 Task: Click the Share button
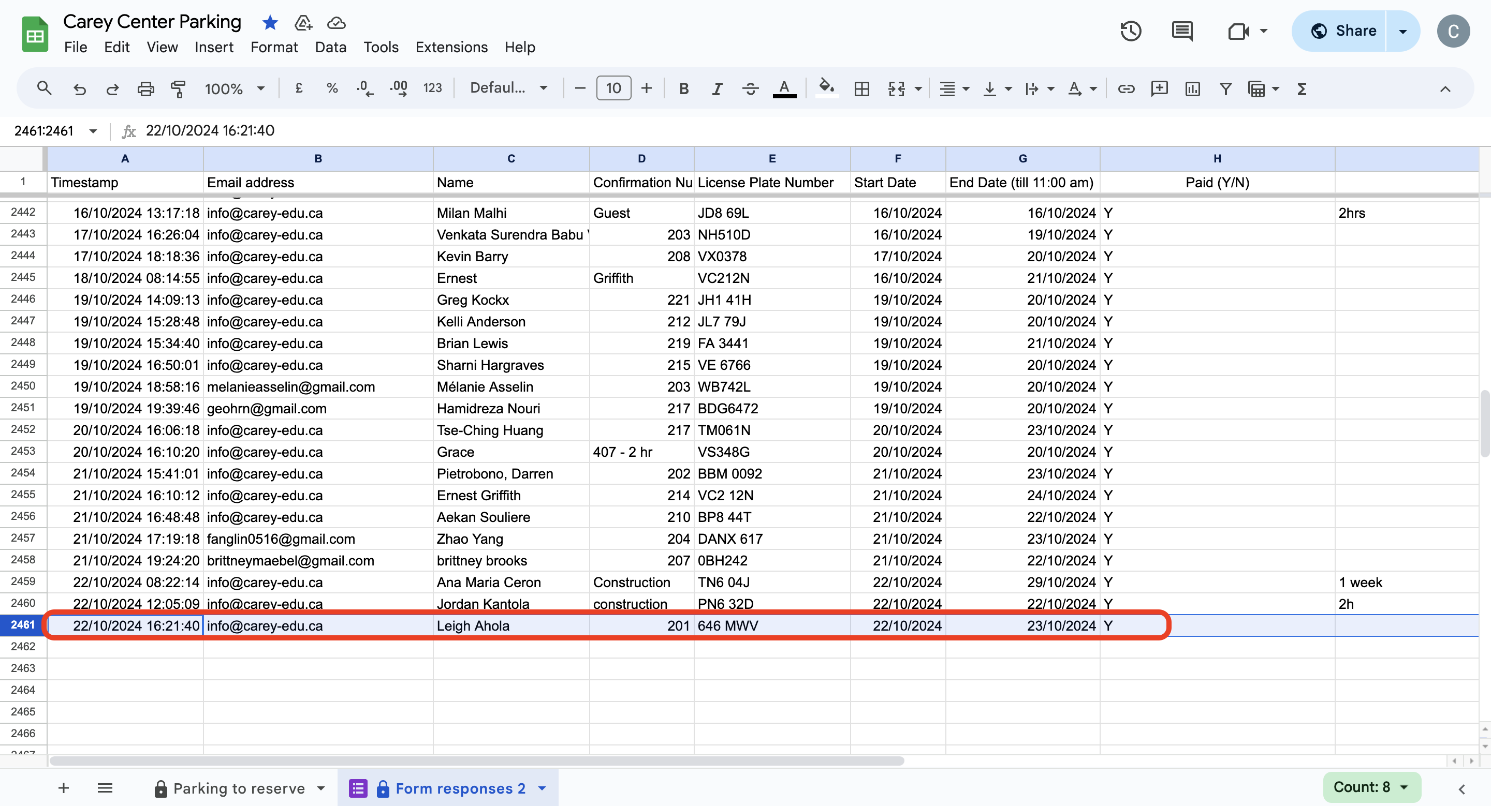[1342, 31]
